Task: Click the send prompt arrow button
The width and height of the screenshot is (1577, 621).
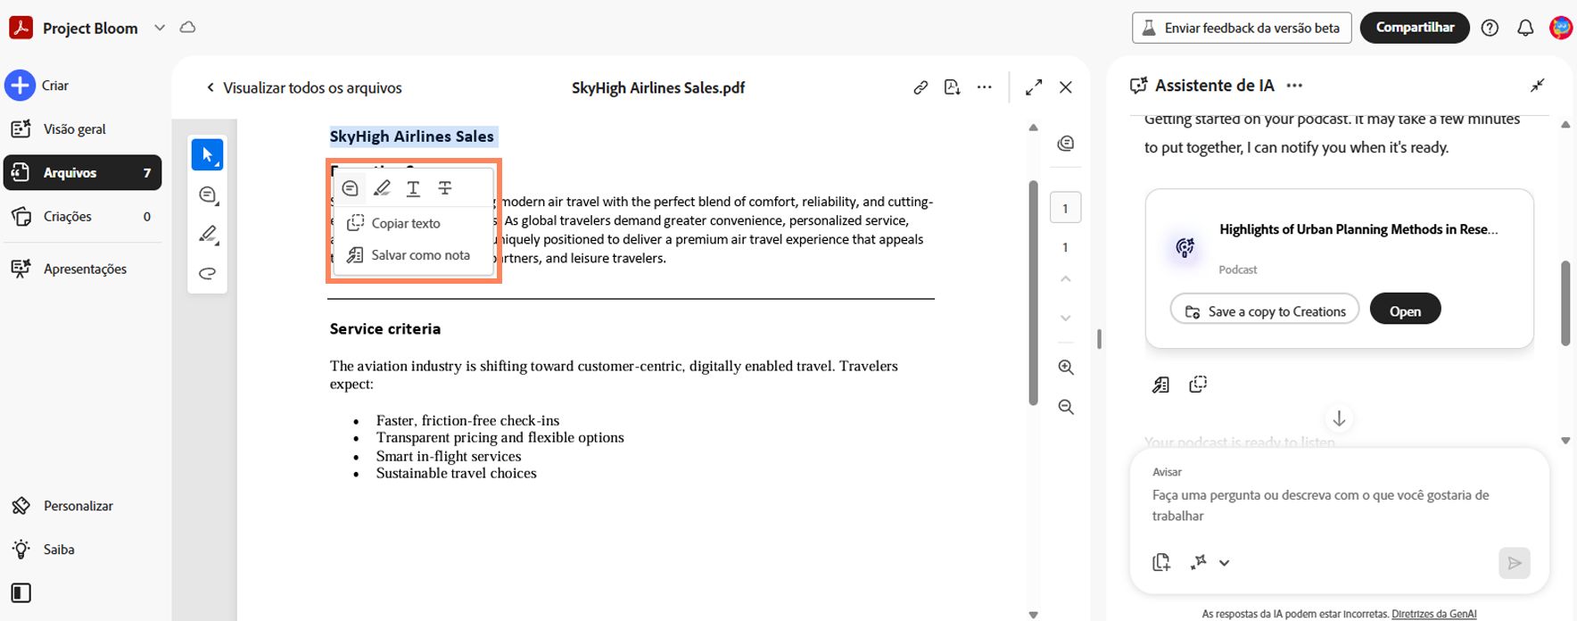Action: click(1515, 563)
